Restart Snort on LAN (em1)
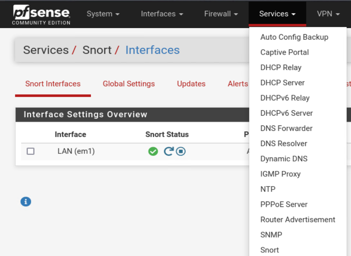The height and width of the screenshot is (256, 351). (168, 151)
